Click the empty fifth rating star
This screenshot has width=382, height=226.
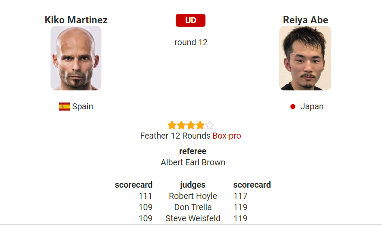click(209, 125)
